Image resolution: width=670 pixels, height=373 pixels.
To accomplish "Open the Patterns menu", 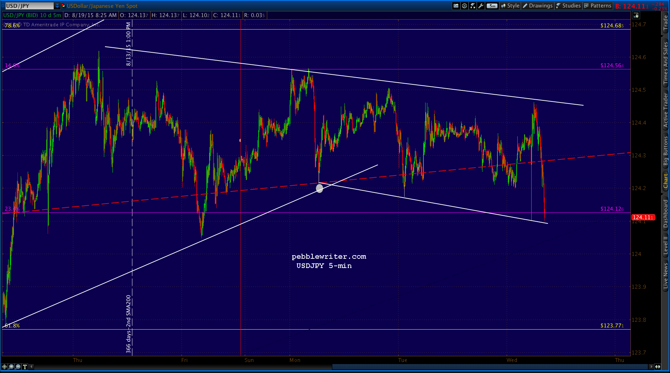I will 597,6.
